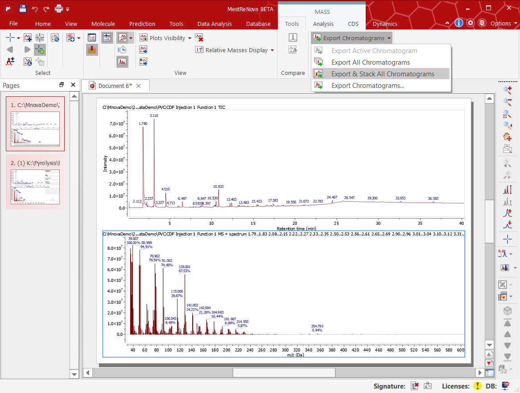Select the crosshair cursor tool in the ribbon
The image size is (520, 393).
10,38
